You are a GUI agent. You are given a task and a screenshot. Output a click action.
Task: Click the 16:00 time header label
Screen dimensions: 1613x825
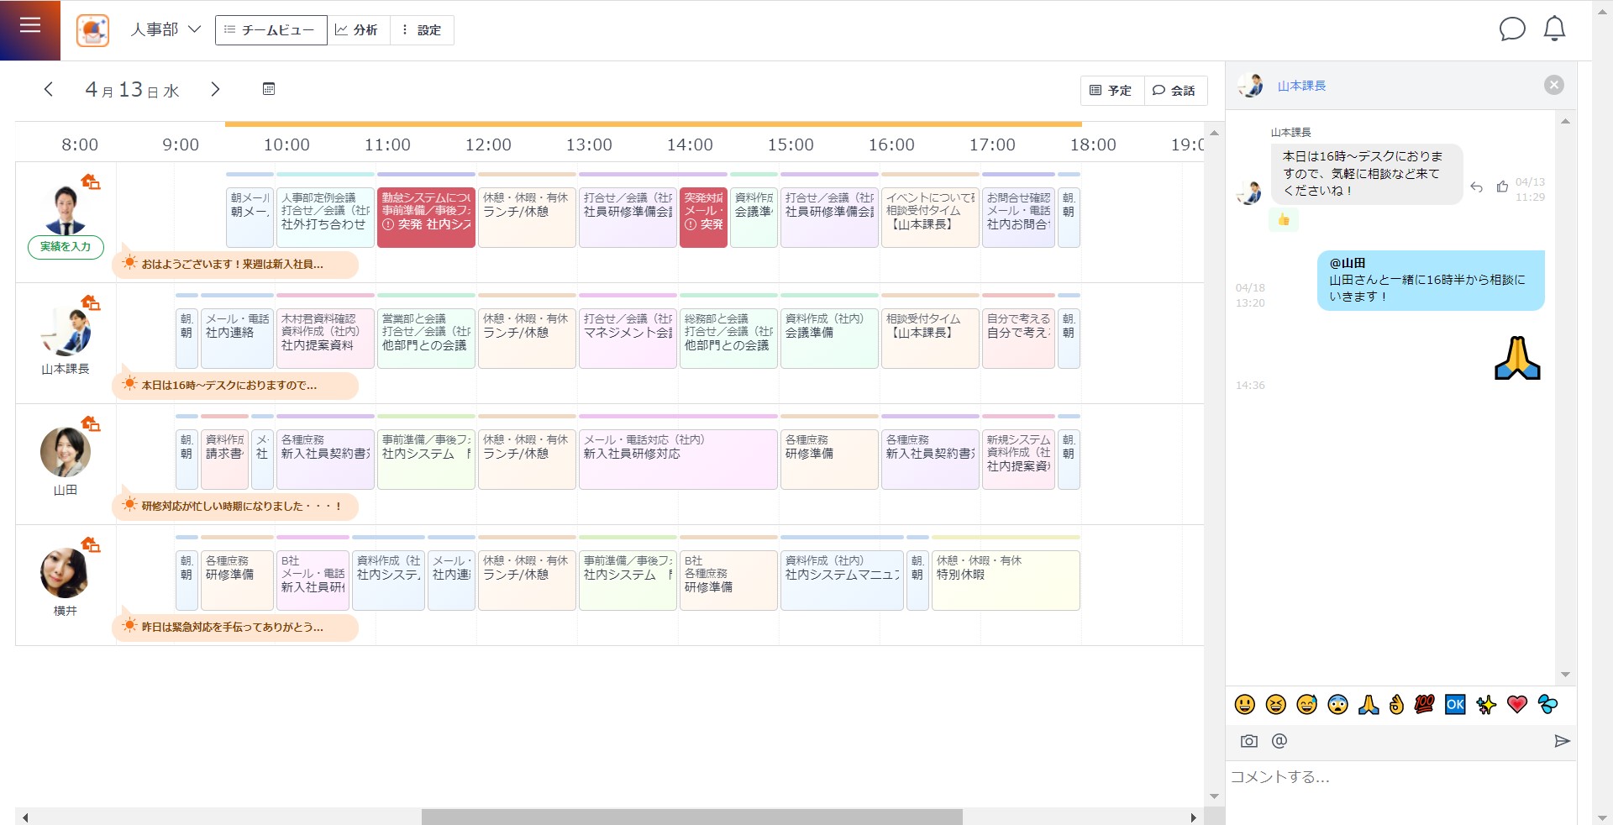coord(891,145)
